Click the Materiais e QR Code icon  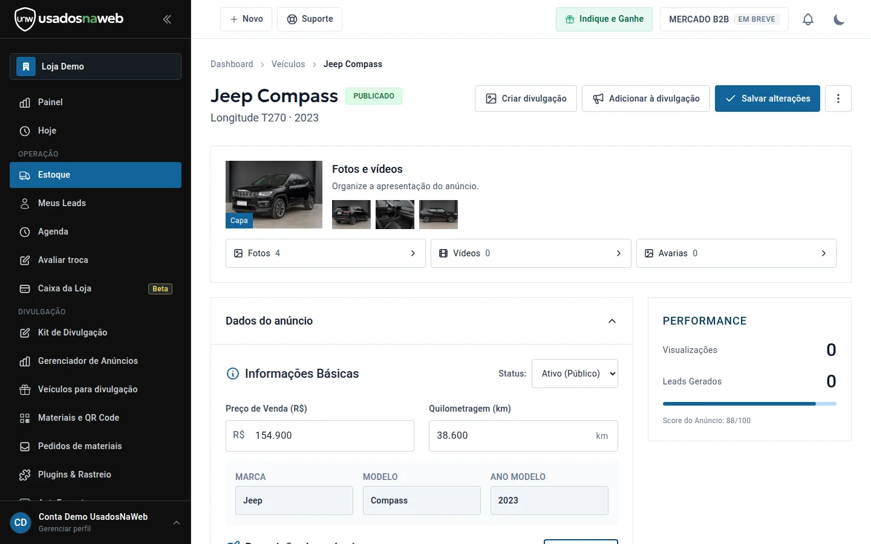pos(25,418)
